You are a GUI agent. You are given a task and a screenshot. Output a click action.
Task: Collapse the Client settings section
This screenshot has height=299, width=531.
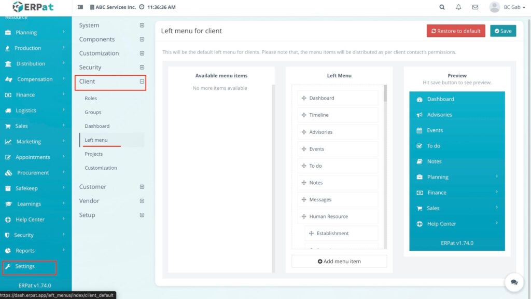point(142,81)
